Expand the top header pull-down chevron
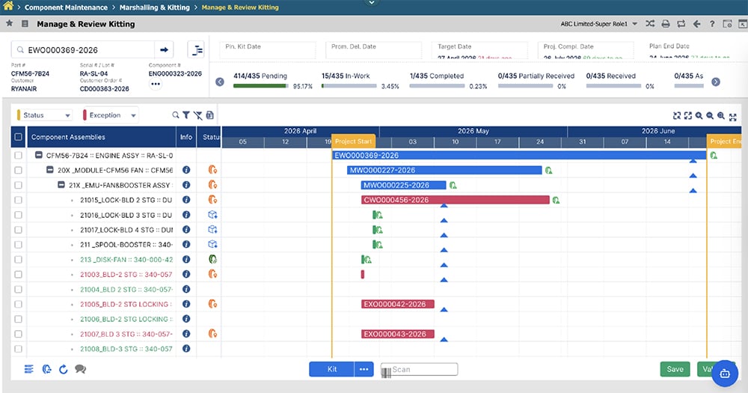 pyautogui.click(x=372, y=3)
